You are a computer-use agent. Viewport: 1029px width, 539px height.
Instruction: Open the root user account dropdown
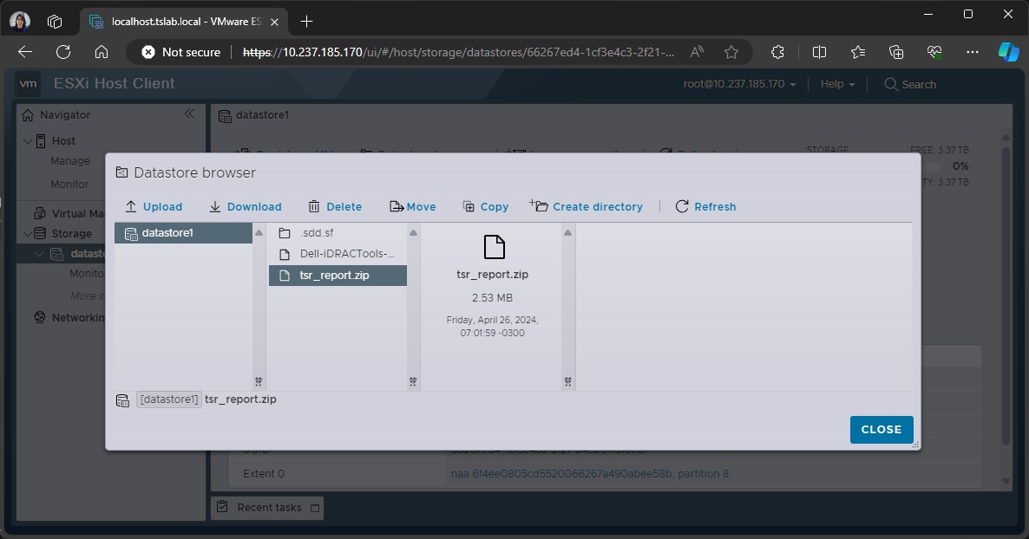coord(739,84)
